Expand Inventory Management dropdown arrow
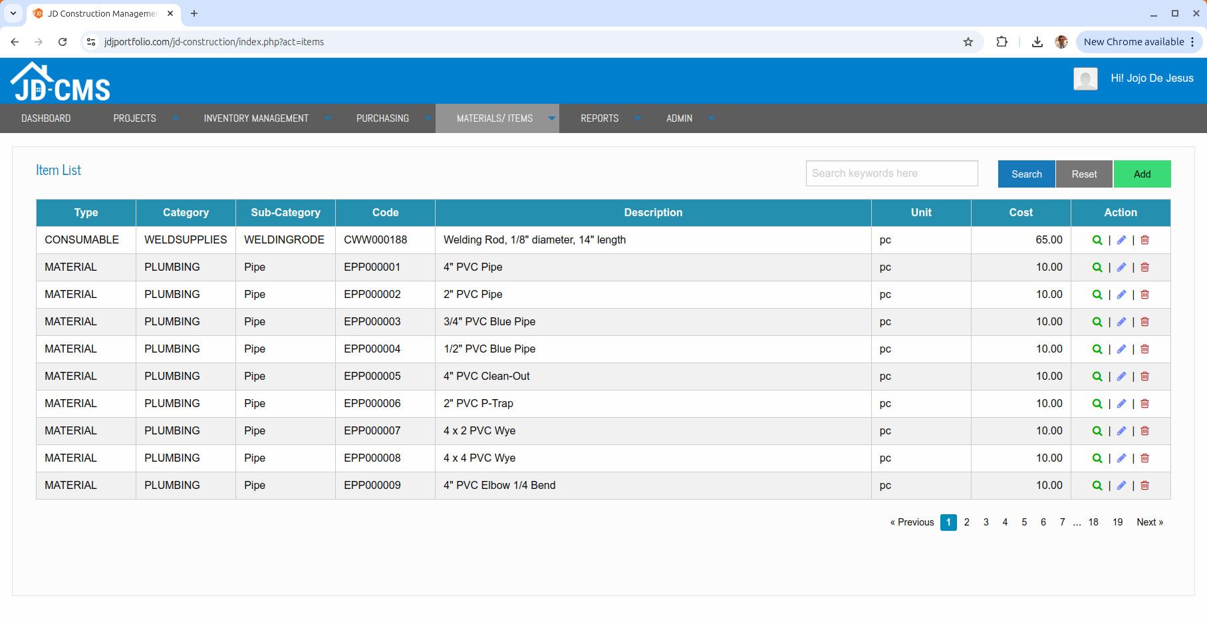The image size is (1207, 620). point(328,118)
